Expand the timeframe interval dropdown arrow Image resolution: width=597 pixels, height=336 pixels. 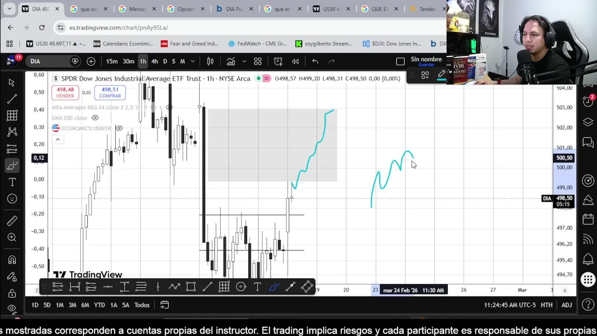[x=192, y=61]
